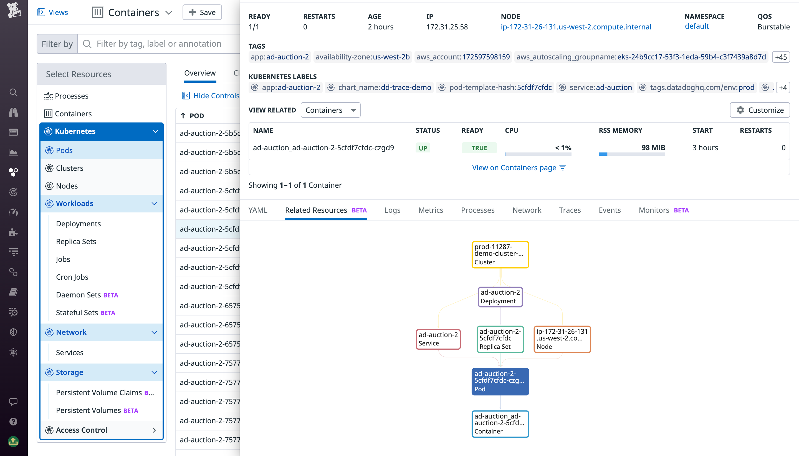Image resolution: width=799 pixels, height=456 pixels.
Task: Collapse the Kubernetes resources section
Action: (x=155, y=131)
